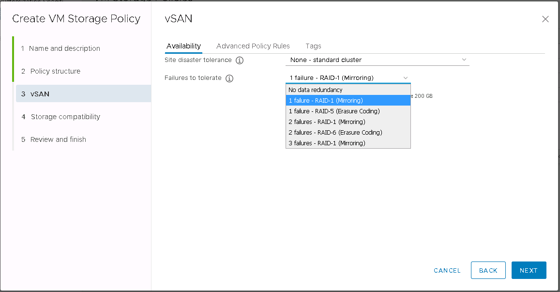Open info tooltip for Failures to tolerate
This screenshot has height=292, width=560.
point(229,78)
